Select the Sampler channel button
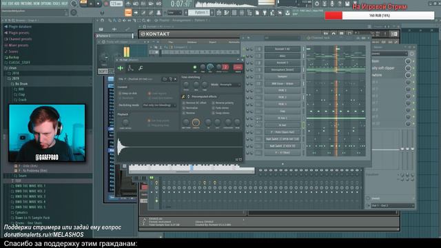 click(x=282, y=76)
